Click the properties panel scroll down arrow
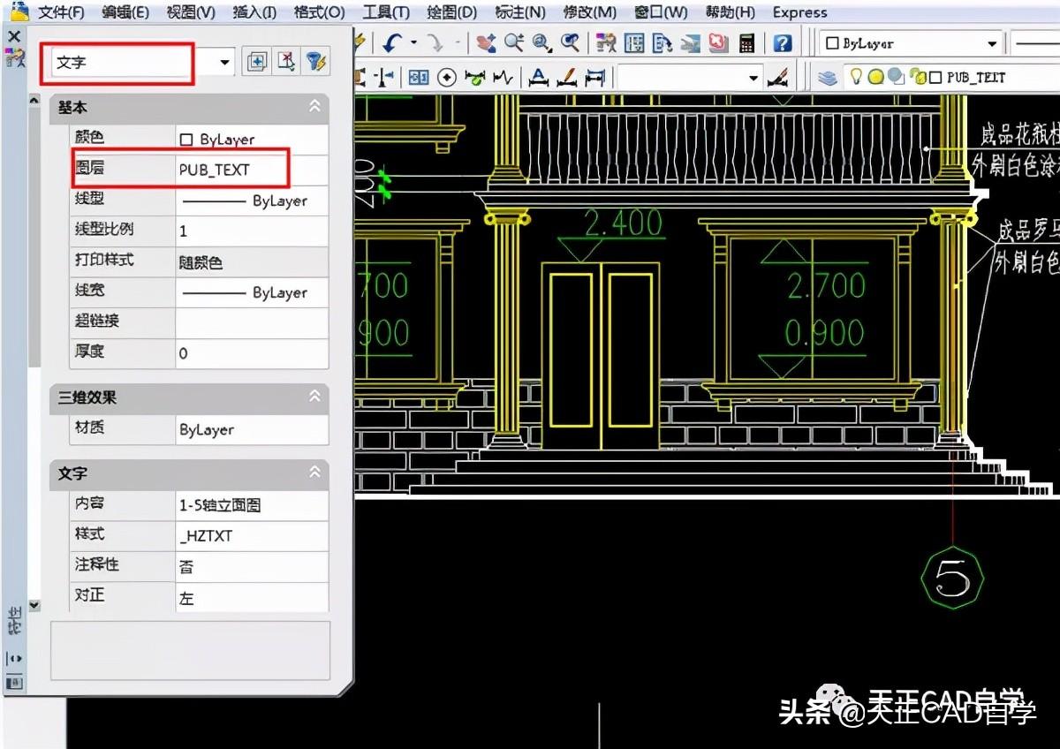The height and width of the screenshot is (749, 1060). 34,606
